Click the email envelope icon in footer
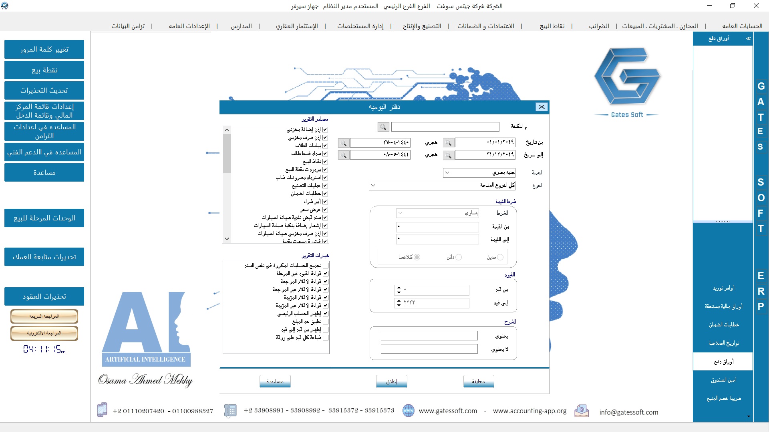The width and height of the screenshot is (769, 432). [582, 411]
